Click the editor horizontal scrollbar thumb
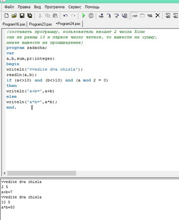Viewport: 179px width, 220px height. [x=42, y=173]
